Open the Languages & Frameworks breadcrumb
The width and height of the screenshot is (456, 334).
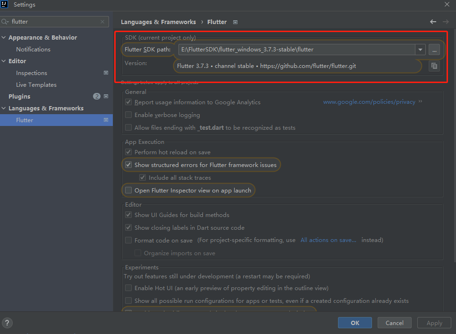158,22
